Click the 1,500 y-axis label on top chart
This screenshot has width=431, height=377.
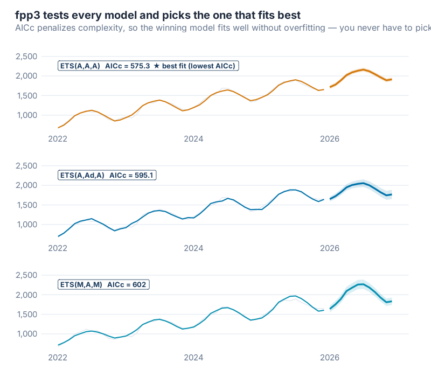tap(26, 96)
